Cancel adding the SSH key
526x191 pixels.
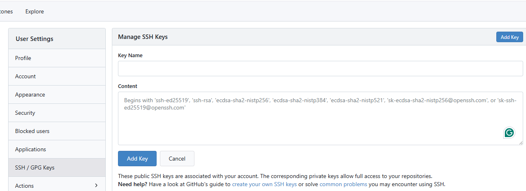(x=177, y=159)
